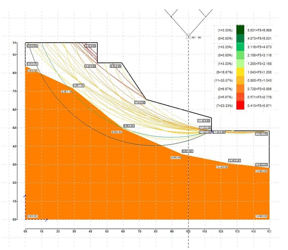This screenshot has height=250, width=288.
Task: Select the vertex label (14.96;0.00)
Action: 261,216
